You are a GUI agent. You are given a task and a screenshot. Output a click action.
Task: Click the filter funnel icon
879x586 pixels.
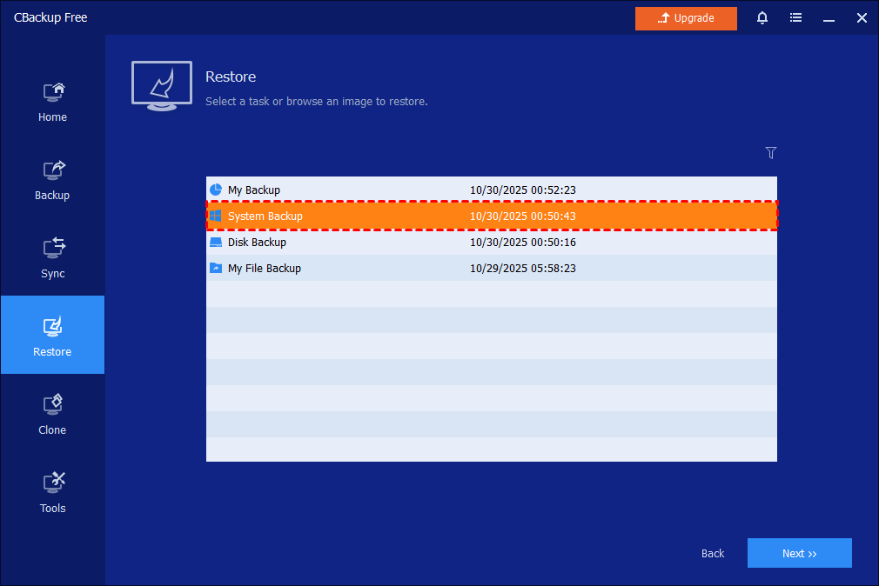click(x=770, y=153)
